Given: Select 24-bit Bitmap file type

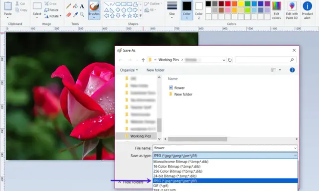Looking at the screenshot, I should click(x=225, y=176).
